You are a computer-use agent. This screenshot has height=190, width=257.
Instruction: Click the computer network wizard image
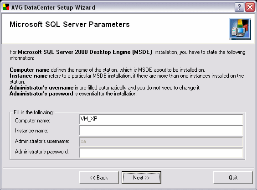240,29
